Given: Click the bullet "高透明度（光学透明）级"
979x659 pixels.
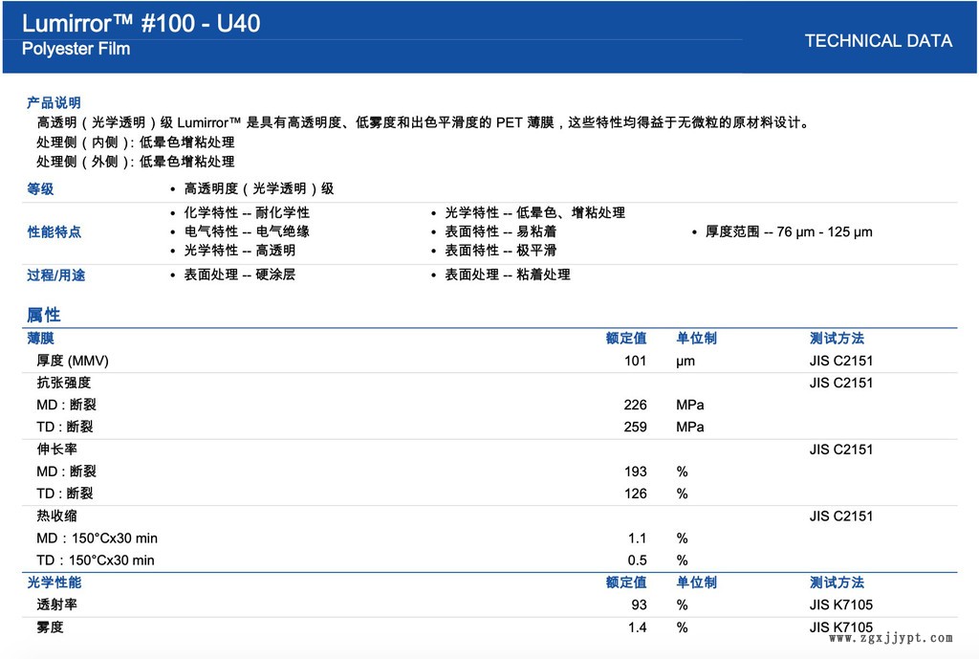Looking at the screenshot, I should (258, 188).
